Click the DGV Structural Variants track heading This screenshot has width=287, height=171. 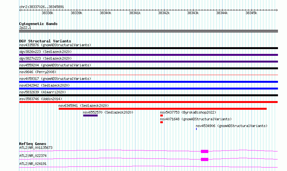45,41
